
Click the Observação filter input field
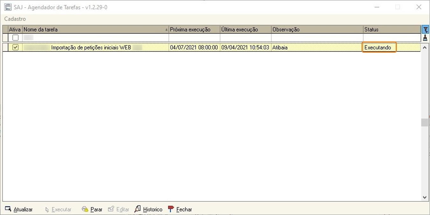(x=317, y=38)
